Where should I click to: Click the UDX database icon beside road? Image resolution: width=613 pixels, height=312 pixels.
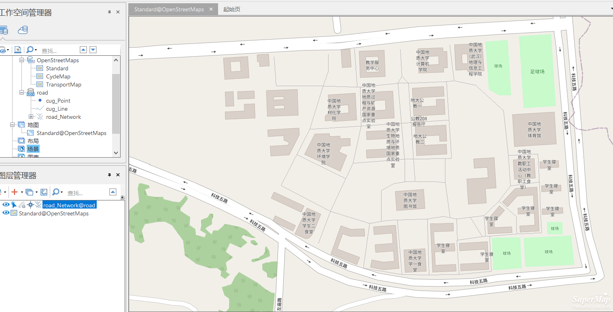pos(31,93)
